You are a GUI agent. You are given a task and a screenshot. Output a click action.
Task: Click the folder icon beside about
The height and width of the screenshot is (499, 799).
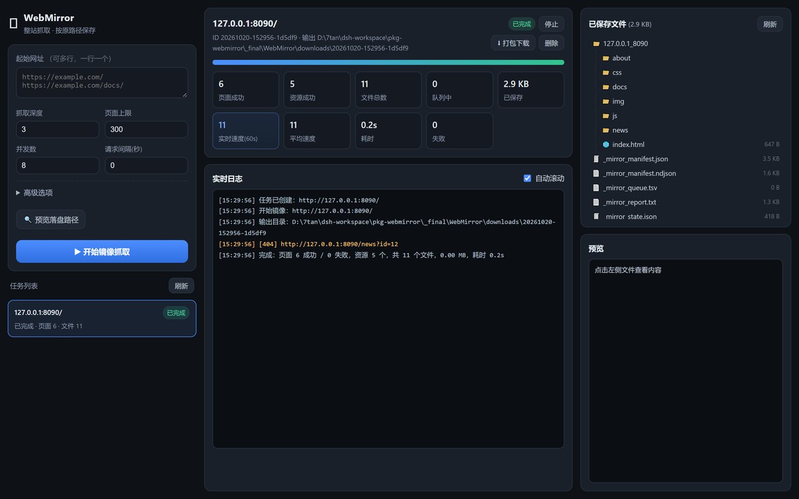pyautogui.click(x=605, y=58)
